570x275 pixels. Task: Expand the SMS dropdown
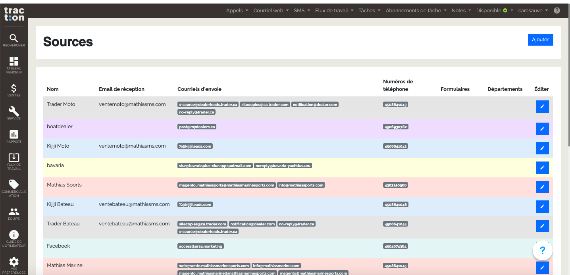pos(302,11)
